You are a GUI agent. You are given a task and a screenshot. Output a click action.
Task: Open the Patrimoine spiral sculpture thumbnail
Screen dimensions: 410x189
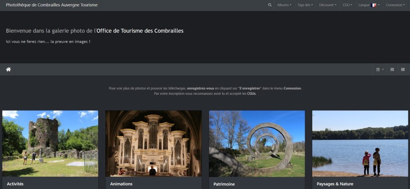point(257,143)
